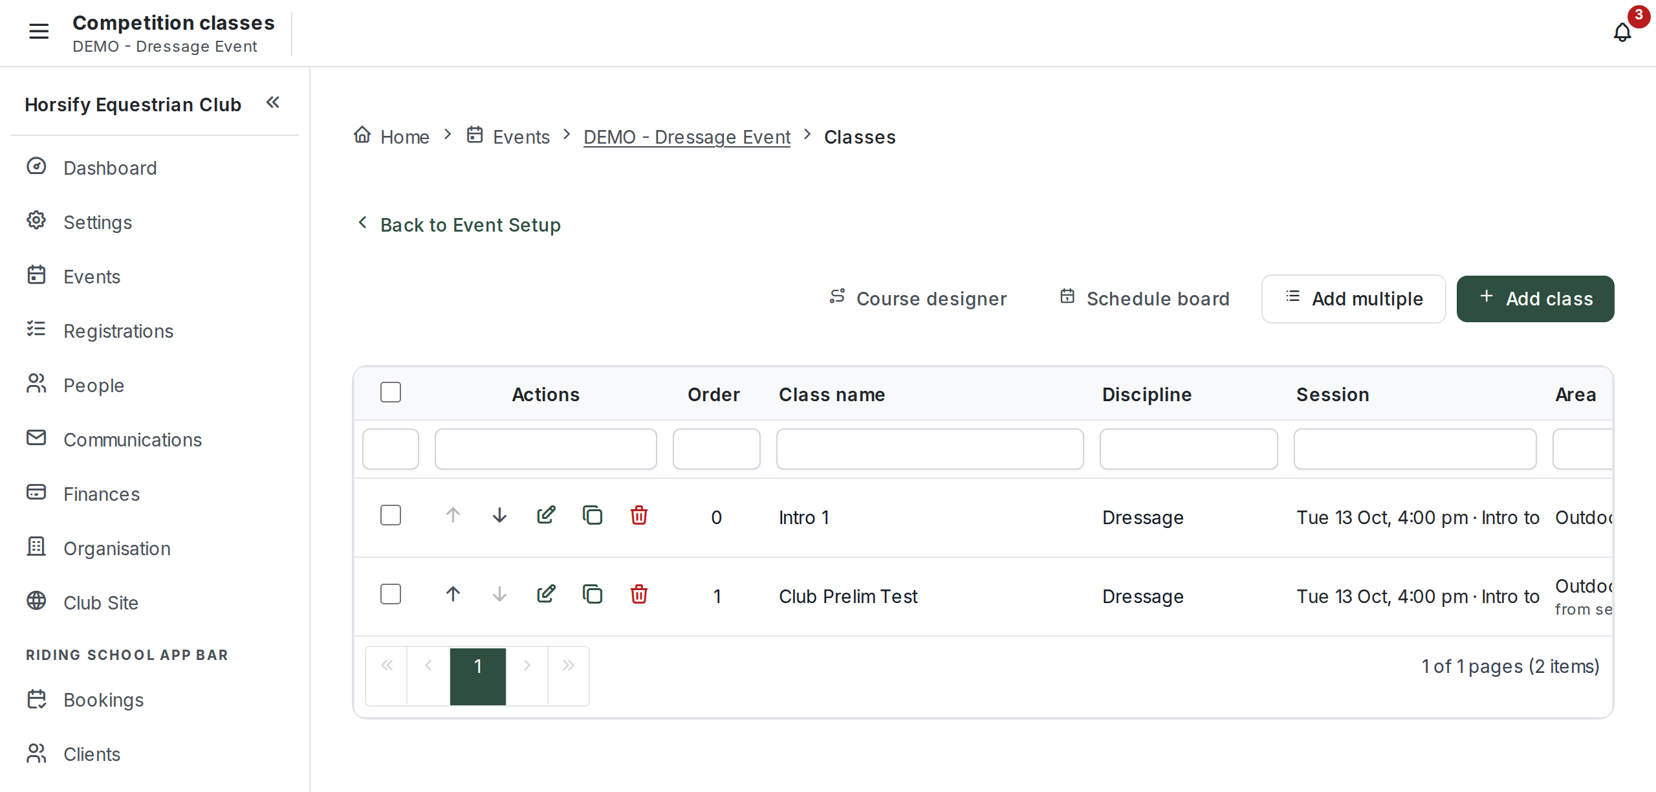Focus the Class name filter field

coord(930,448)
